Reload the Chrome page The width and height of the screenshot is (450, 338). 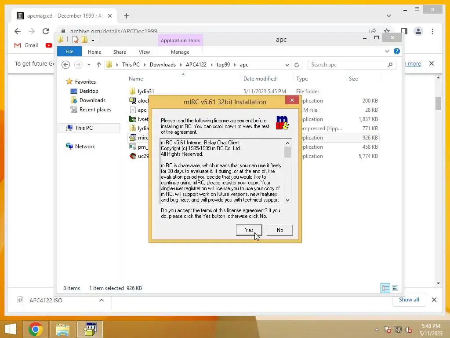click(x=46, y=31)
